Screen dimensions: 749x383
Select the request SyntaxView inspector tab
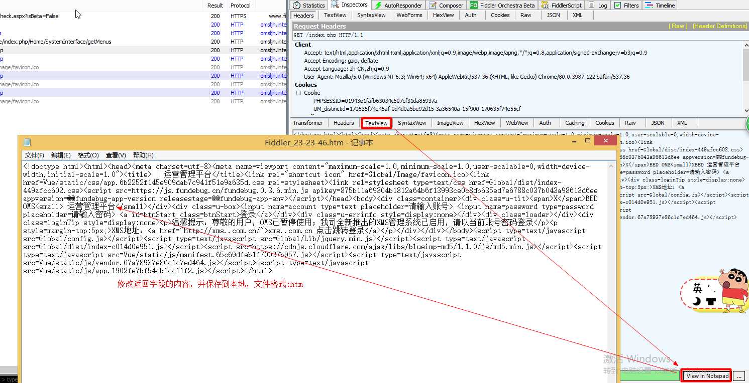371,15
